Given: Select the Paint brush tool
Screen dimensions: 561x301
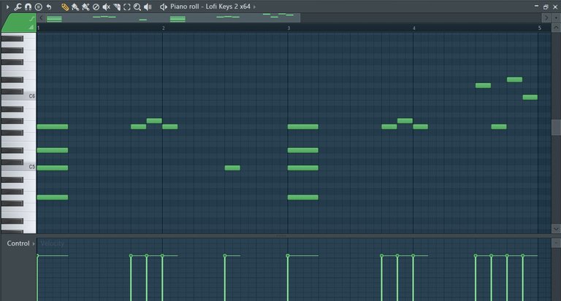Looking at the screenshot, I should (x=75, y=7).
